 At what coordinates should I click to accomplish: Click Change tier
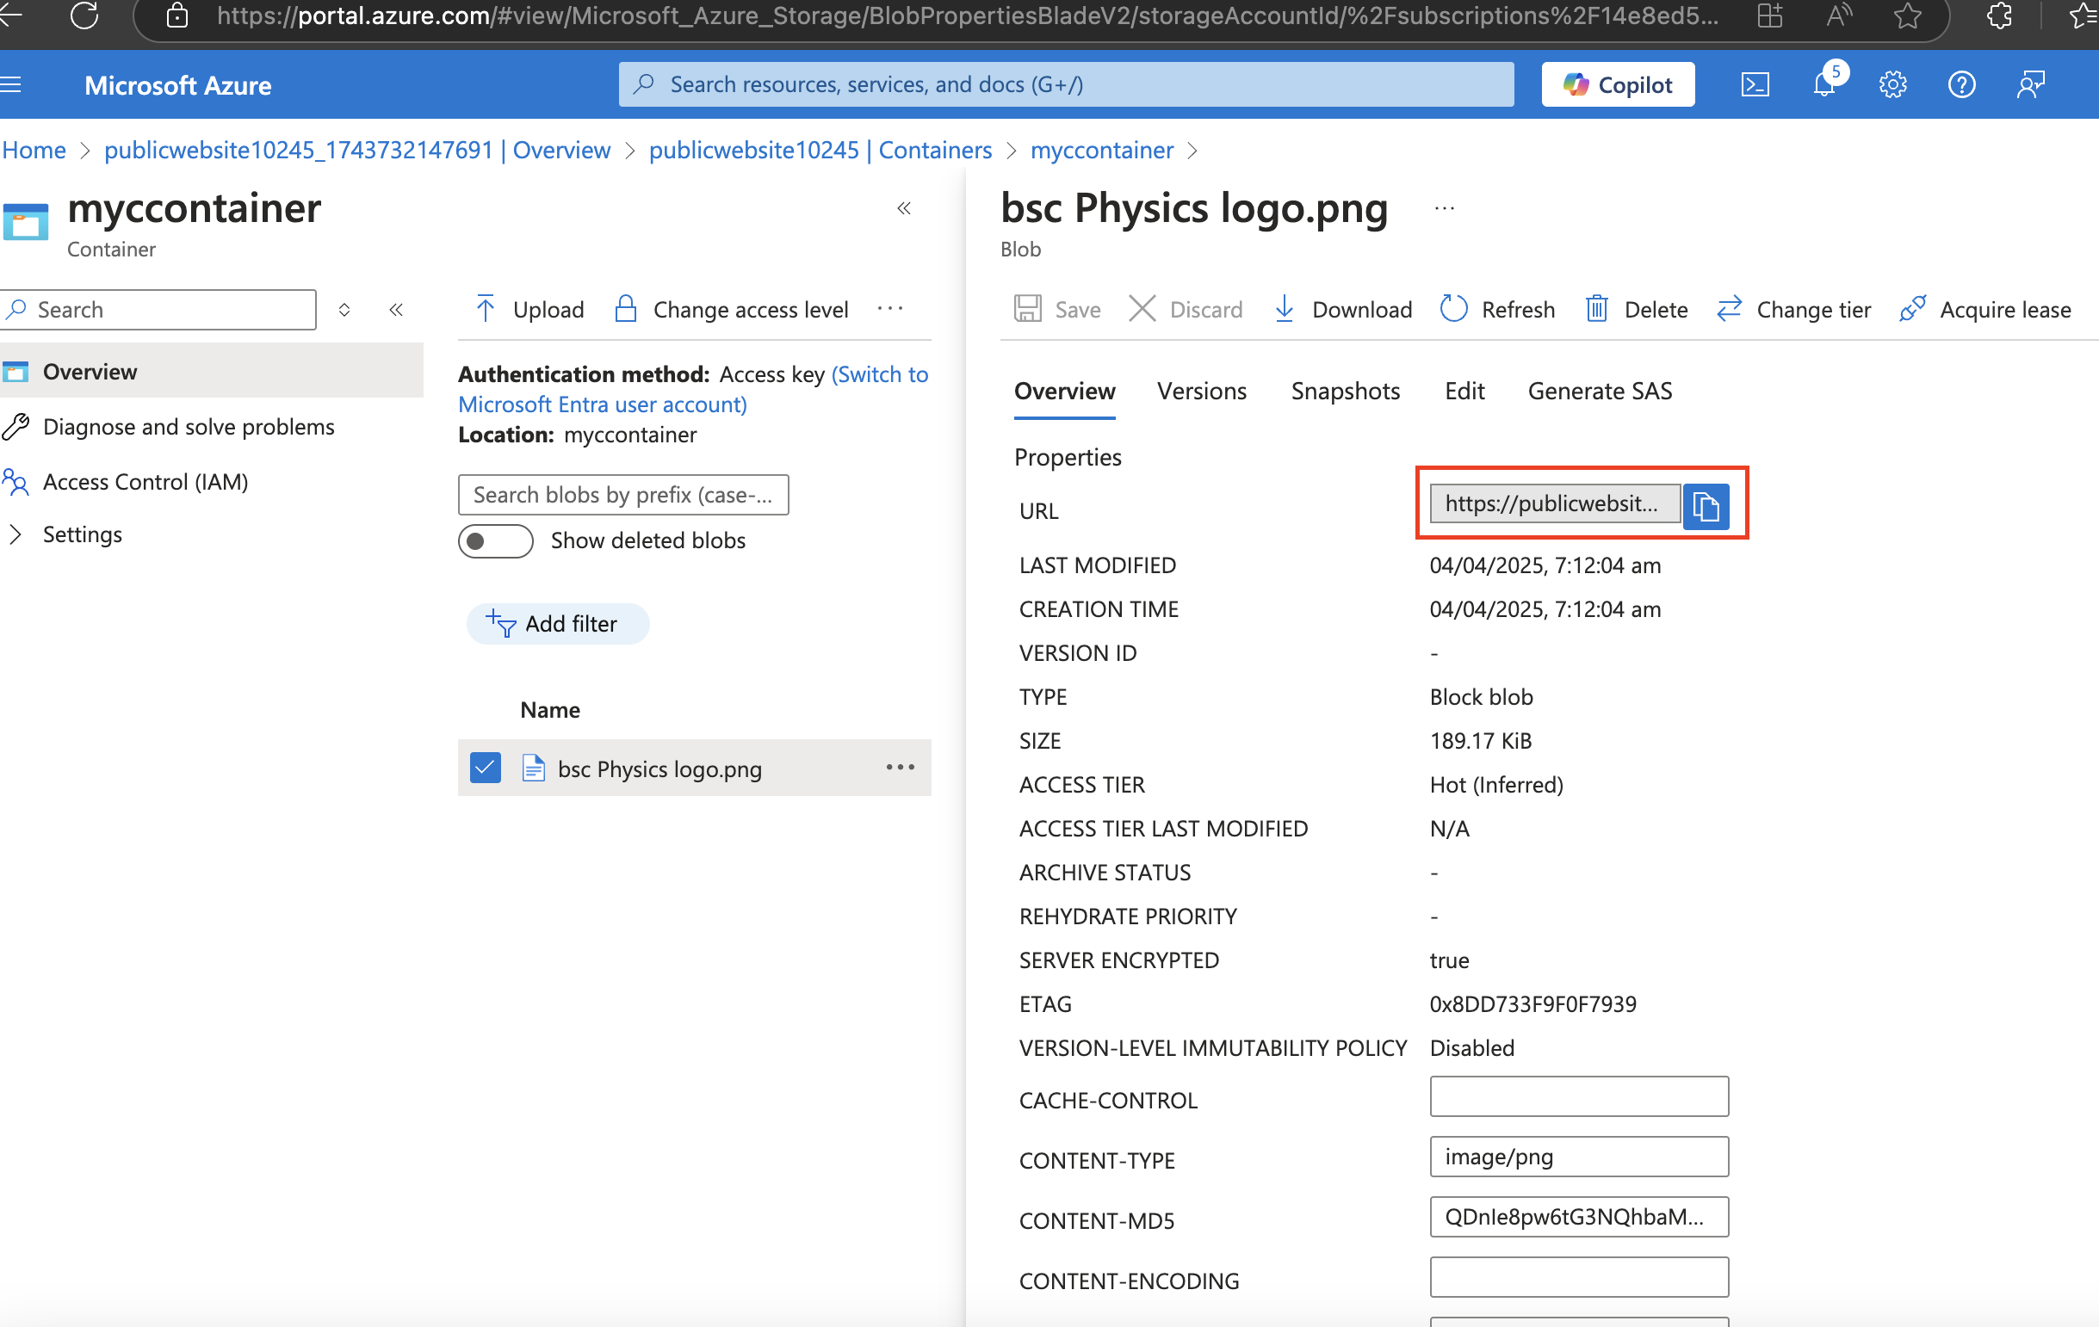click(x=1793, y=309)
